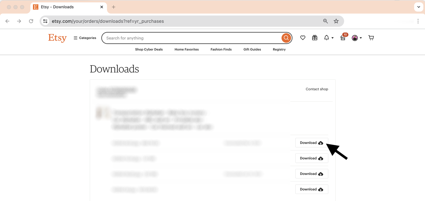Screen dimensions: 425x201
Task: Open Chrome three-dot menu
Action: click(418, 21)
